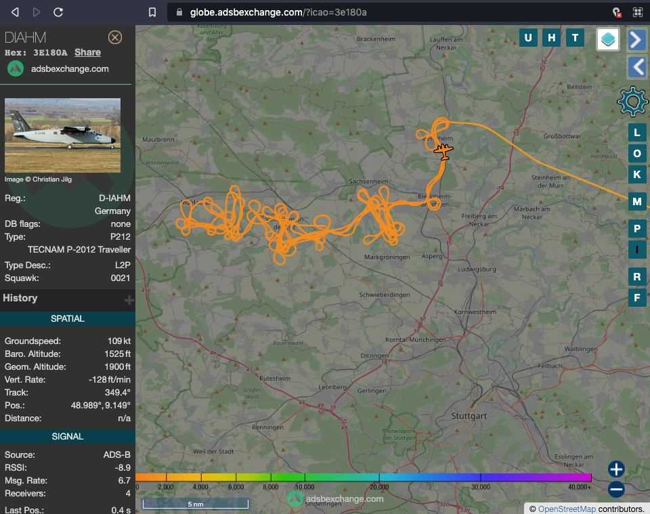Zoom in with the plus button
The width and height of the screenshot is (650, 514).
click(x=616, y=469)
